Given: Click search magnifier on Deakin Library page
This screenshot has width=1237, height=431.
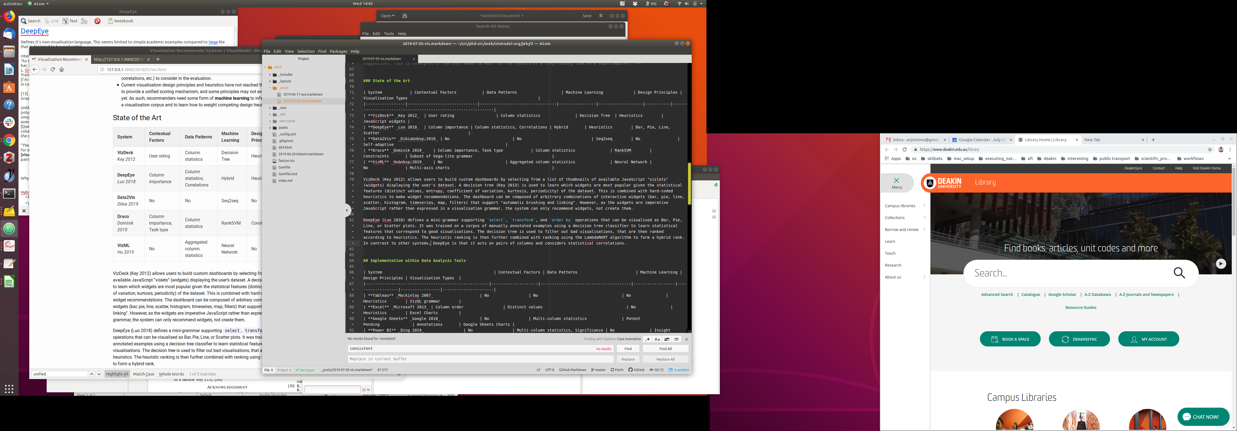Looking at the screenshot, I should 1179,273.
